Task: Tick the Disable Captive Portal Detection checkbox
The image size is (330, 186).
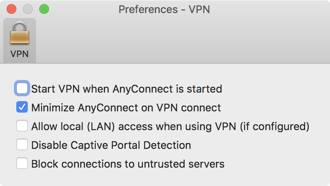Action: coord(22,144)
